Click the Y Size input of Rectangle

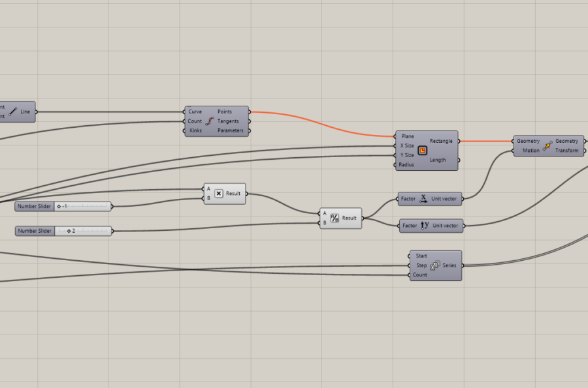407,155
